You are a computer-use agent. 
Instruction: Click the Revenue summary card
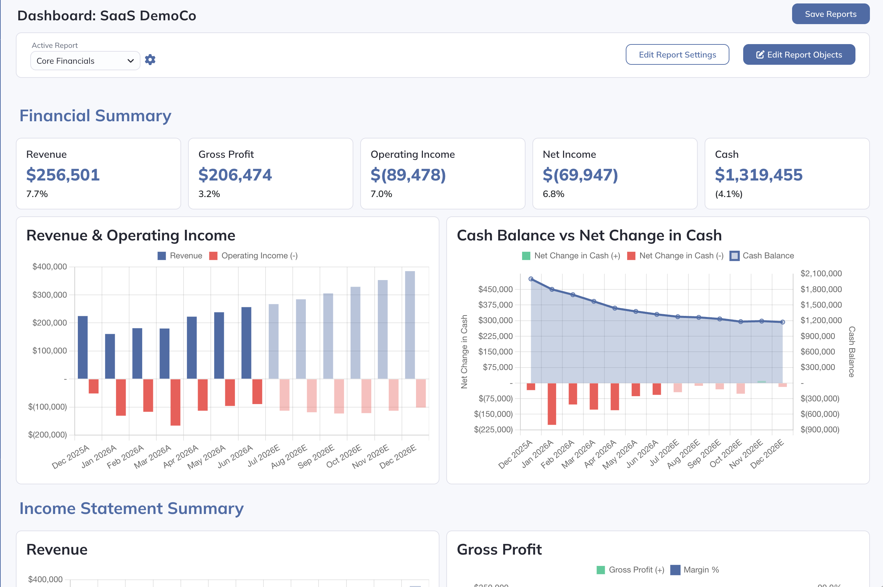(98, 174)
